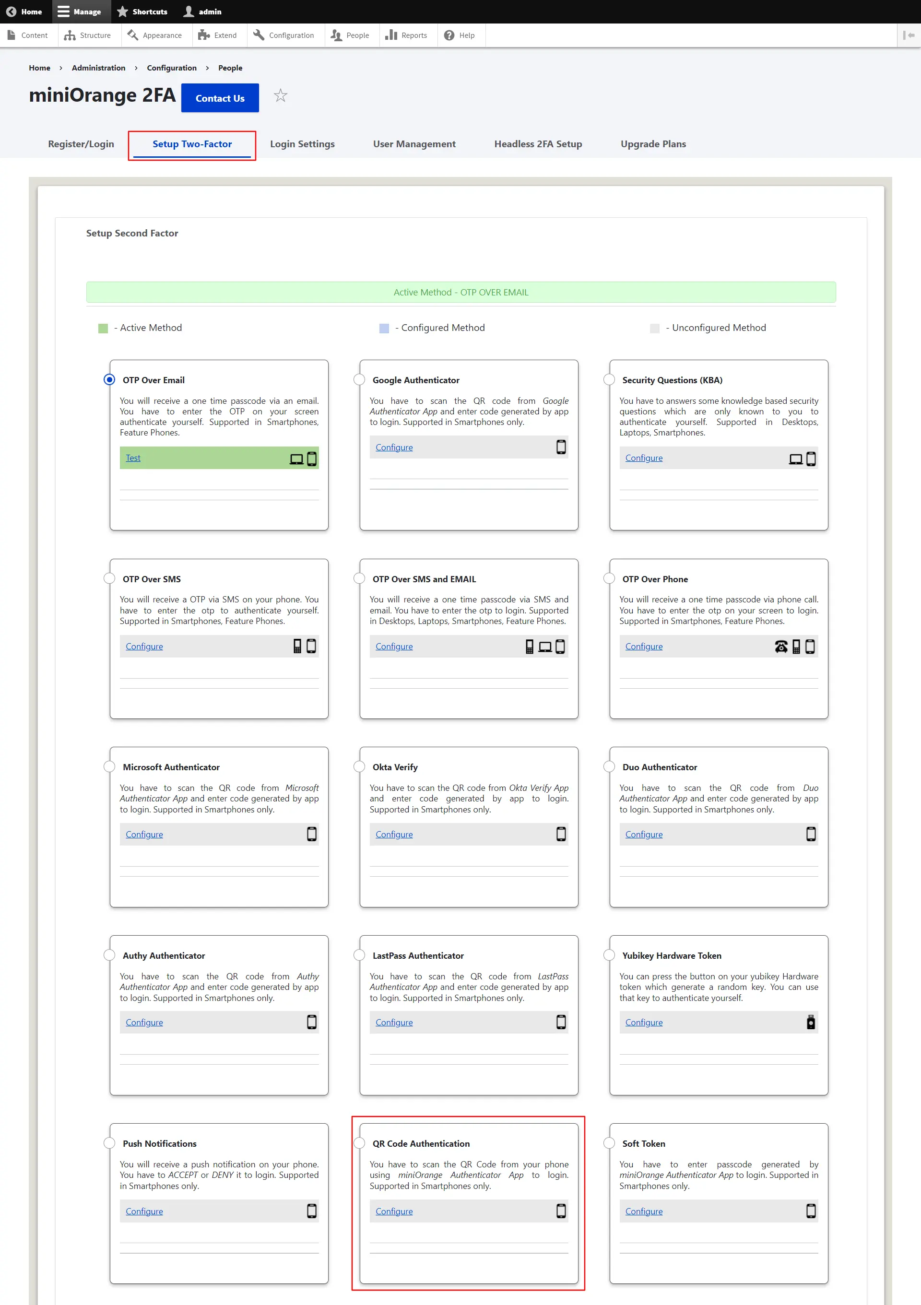921x1305 pixels.
Task: Click Configure link for Soft Token
Action: [x=644, y=1211]
